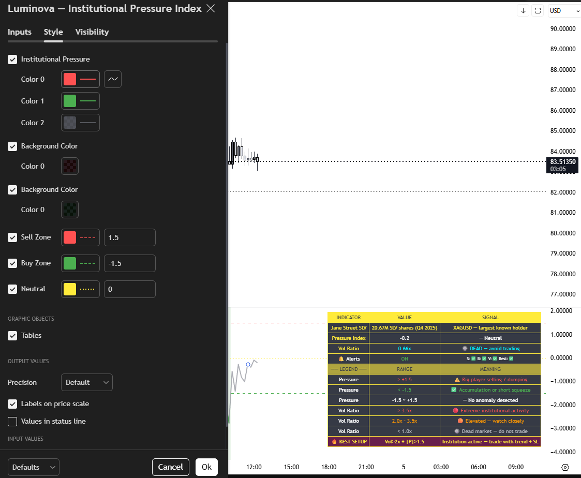This screenshot has width=581, height=478.
Task: Open the yellow Neutral color swatch
Action: point(70,289)
